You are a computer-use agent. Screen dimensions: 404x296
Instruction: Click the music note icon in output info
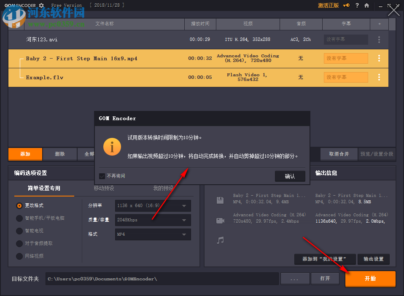[x=220, y=240]
